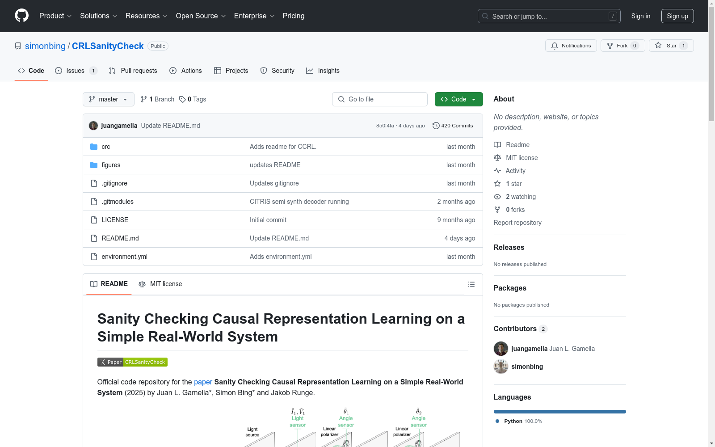Open the LICENSE file
Viewport: 715px width, 447px height.
[115, 220]
